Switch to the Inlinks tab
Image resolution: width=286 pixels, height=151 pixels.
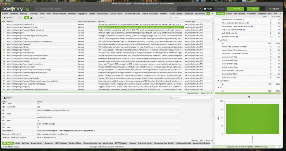click(x=17, y=143)
